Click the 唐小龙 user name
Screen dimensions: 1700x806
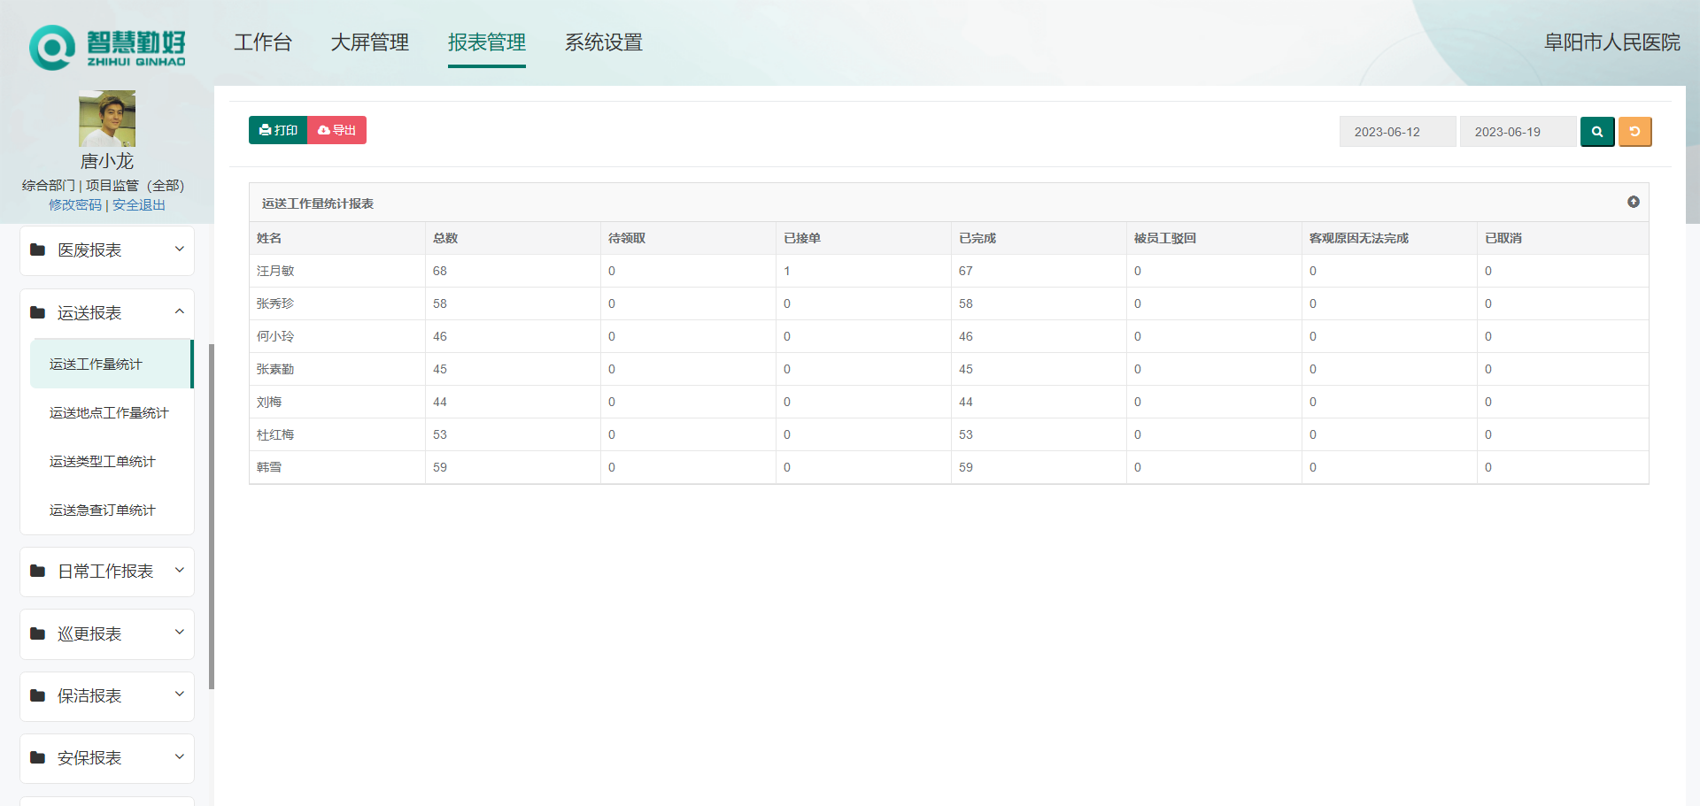point(107,161)
